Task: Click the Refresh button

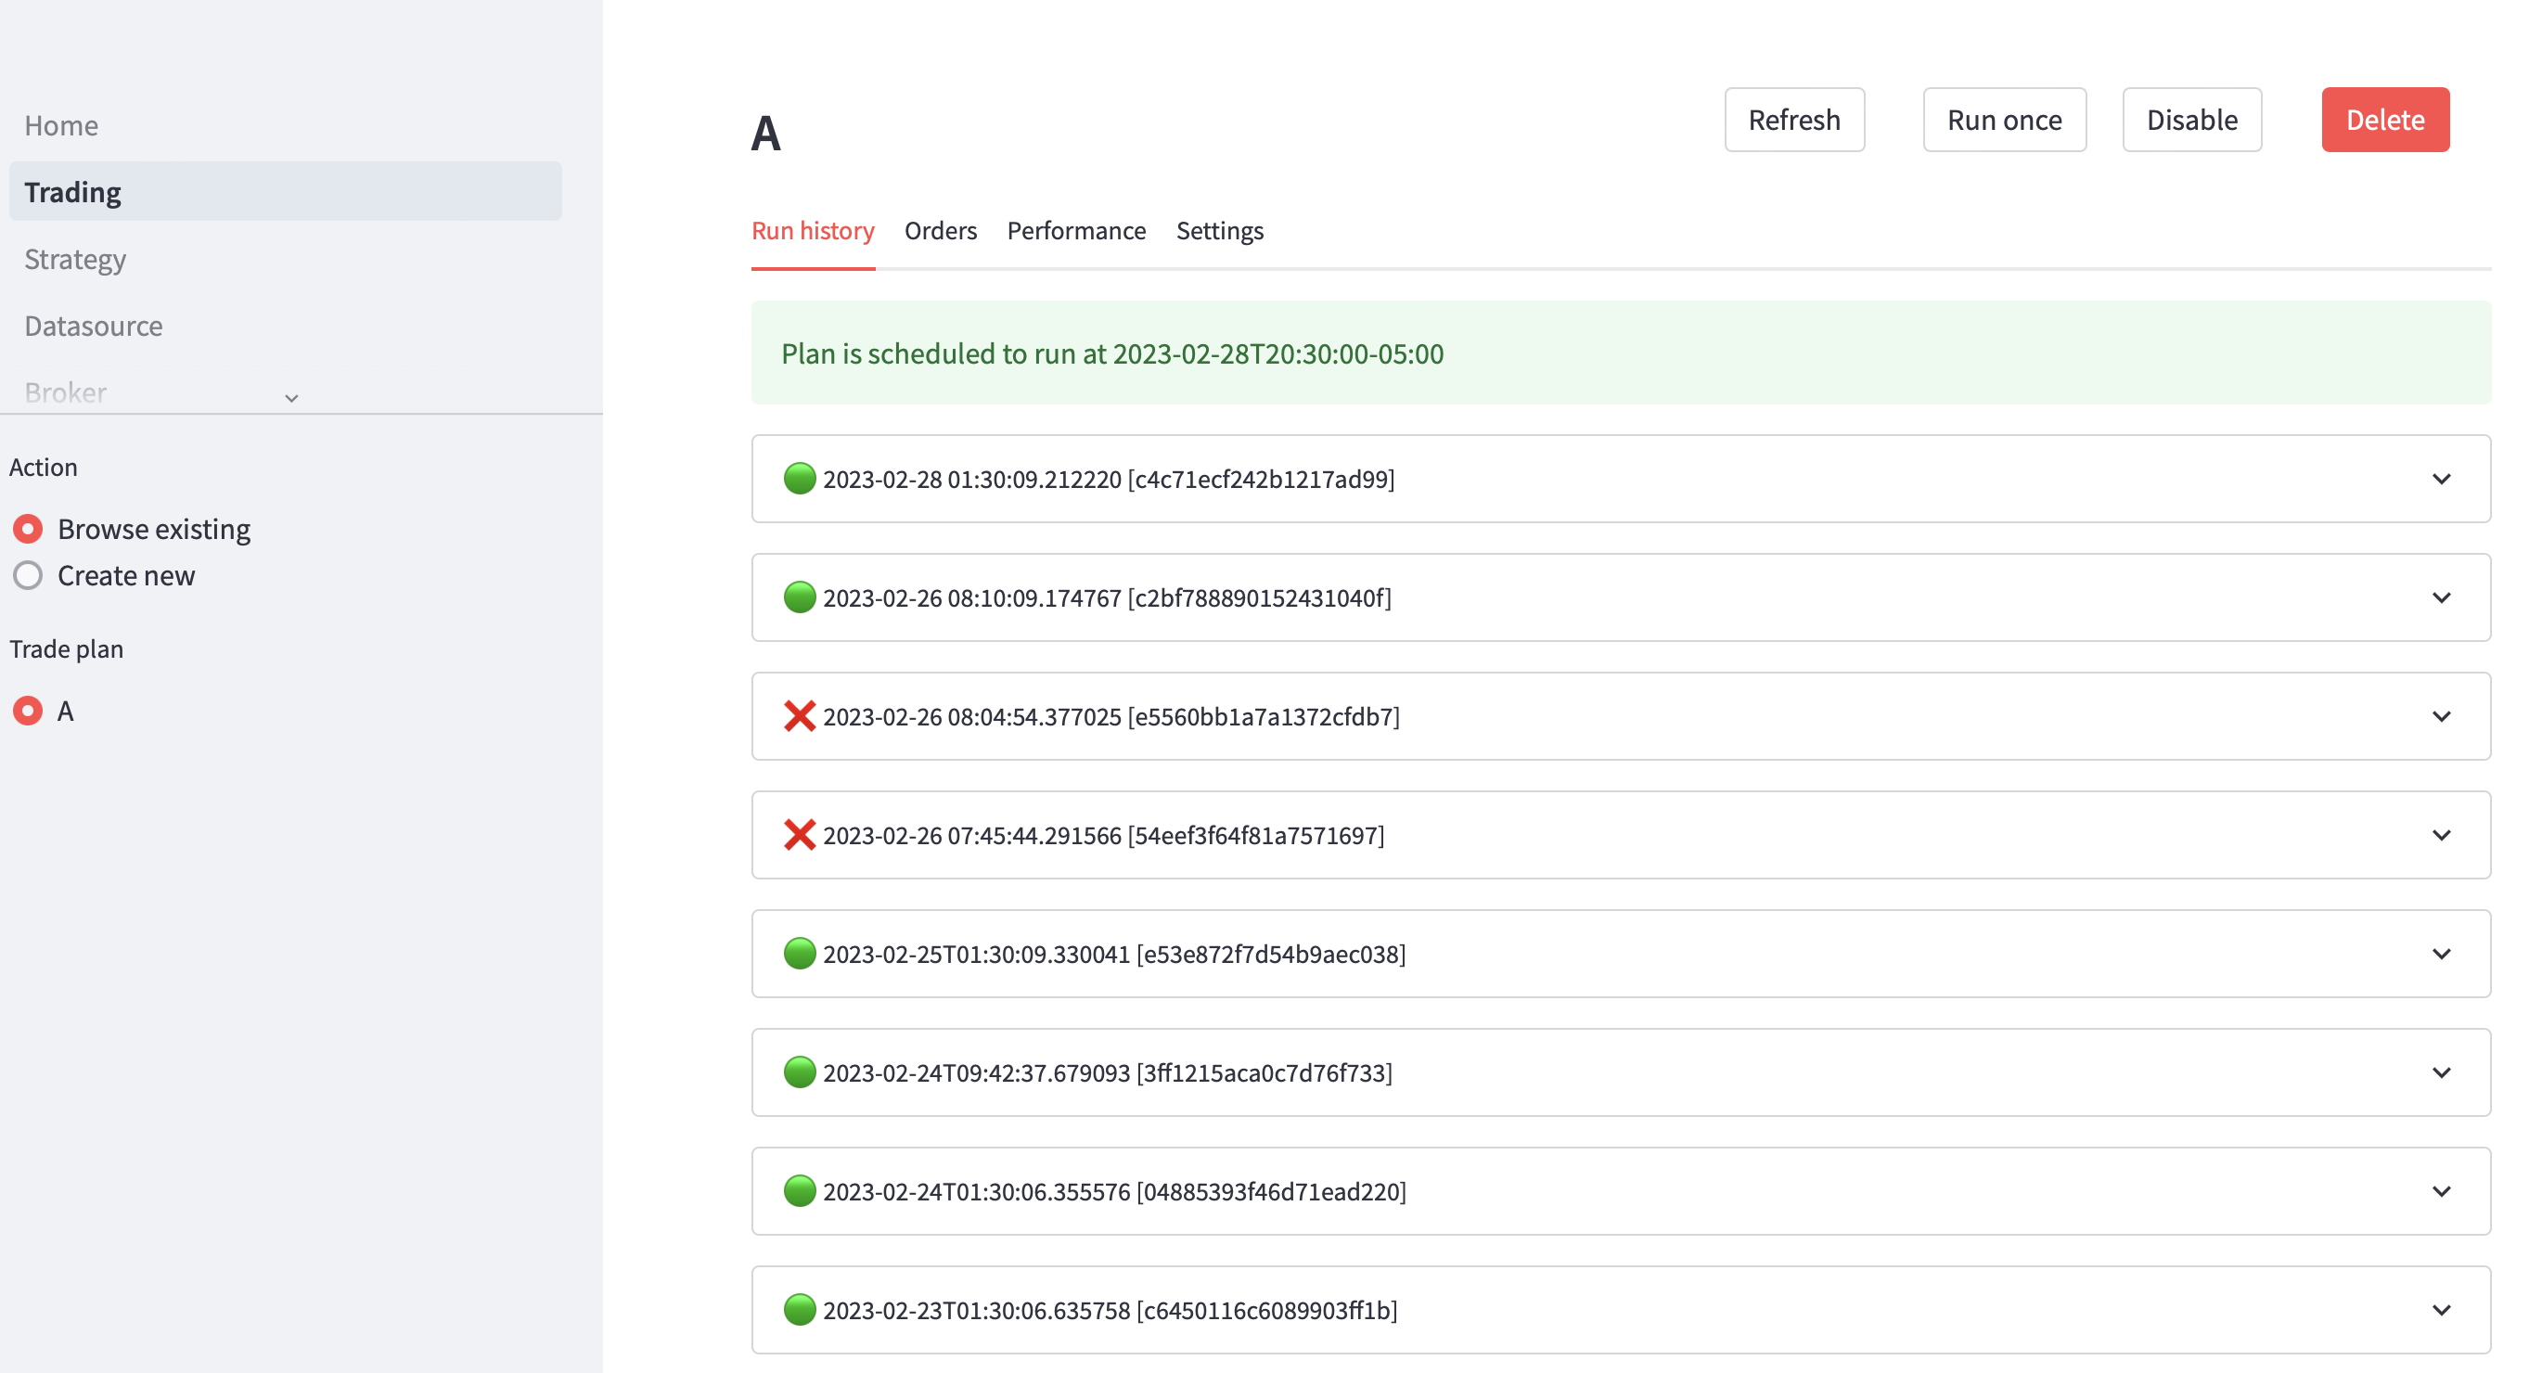Action: [x=1793, y=119]
